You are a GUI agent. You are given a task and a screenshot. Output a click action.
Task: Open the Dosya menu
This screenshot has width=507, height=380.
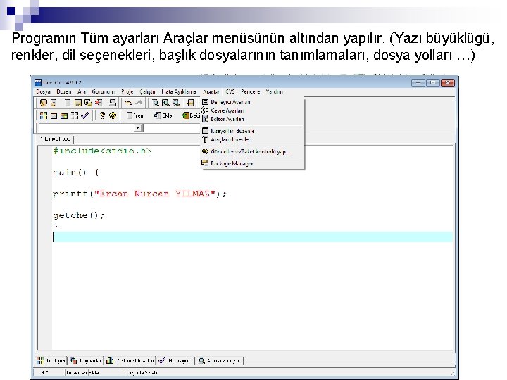(43, 91)
